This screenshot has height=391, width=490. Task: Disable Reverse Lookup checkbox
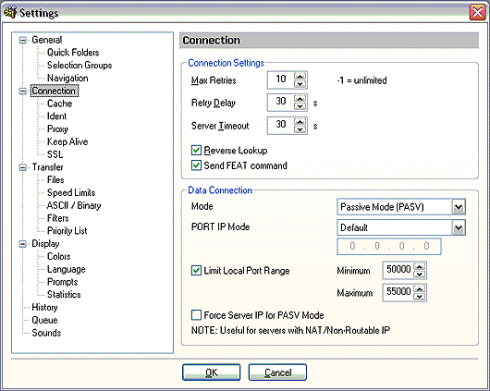196,151
